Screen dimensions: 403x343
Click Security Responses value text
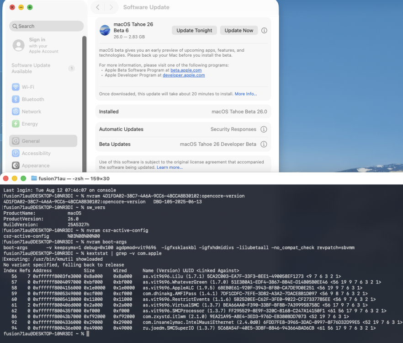point(233,129)
